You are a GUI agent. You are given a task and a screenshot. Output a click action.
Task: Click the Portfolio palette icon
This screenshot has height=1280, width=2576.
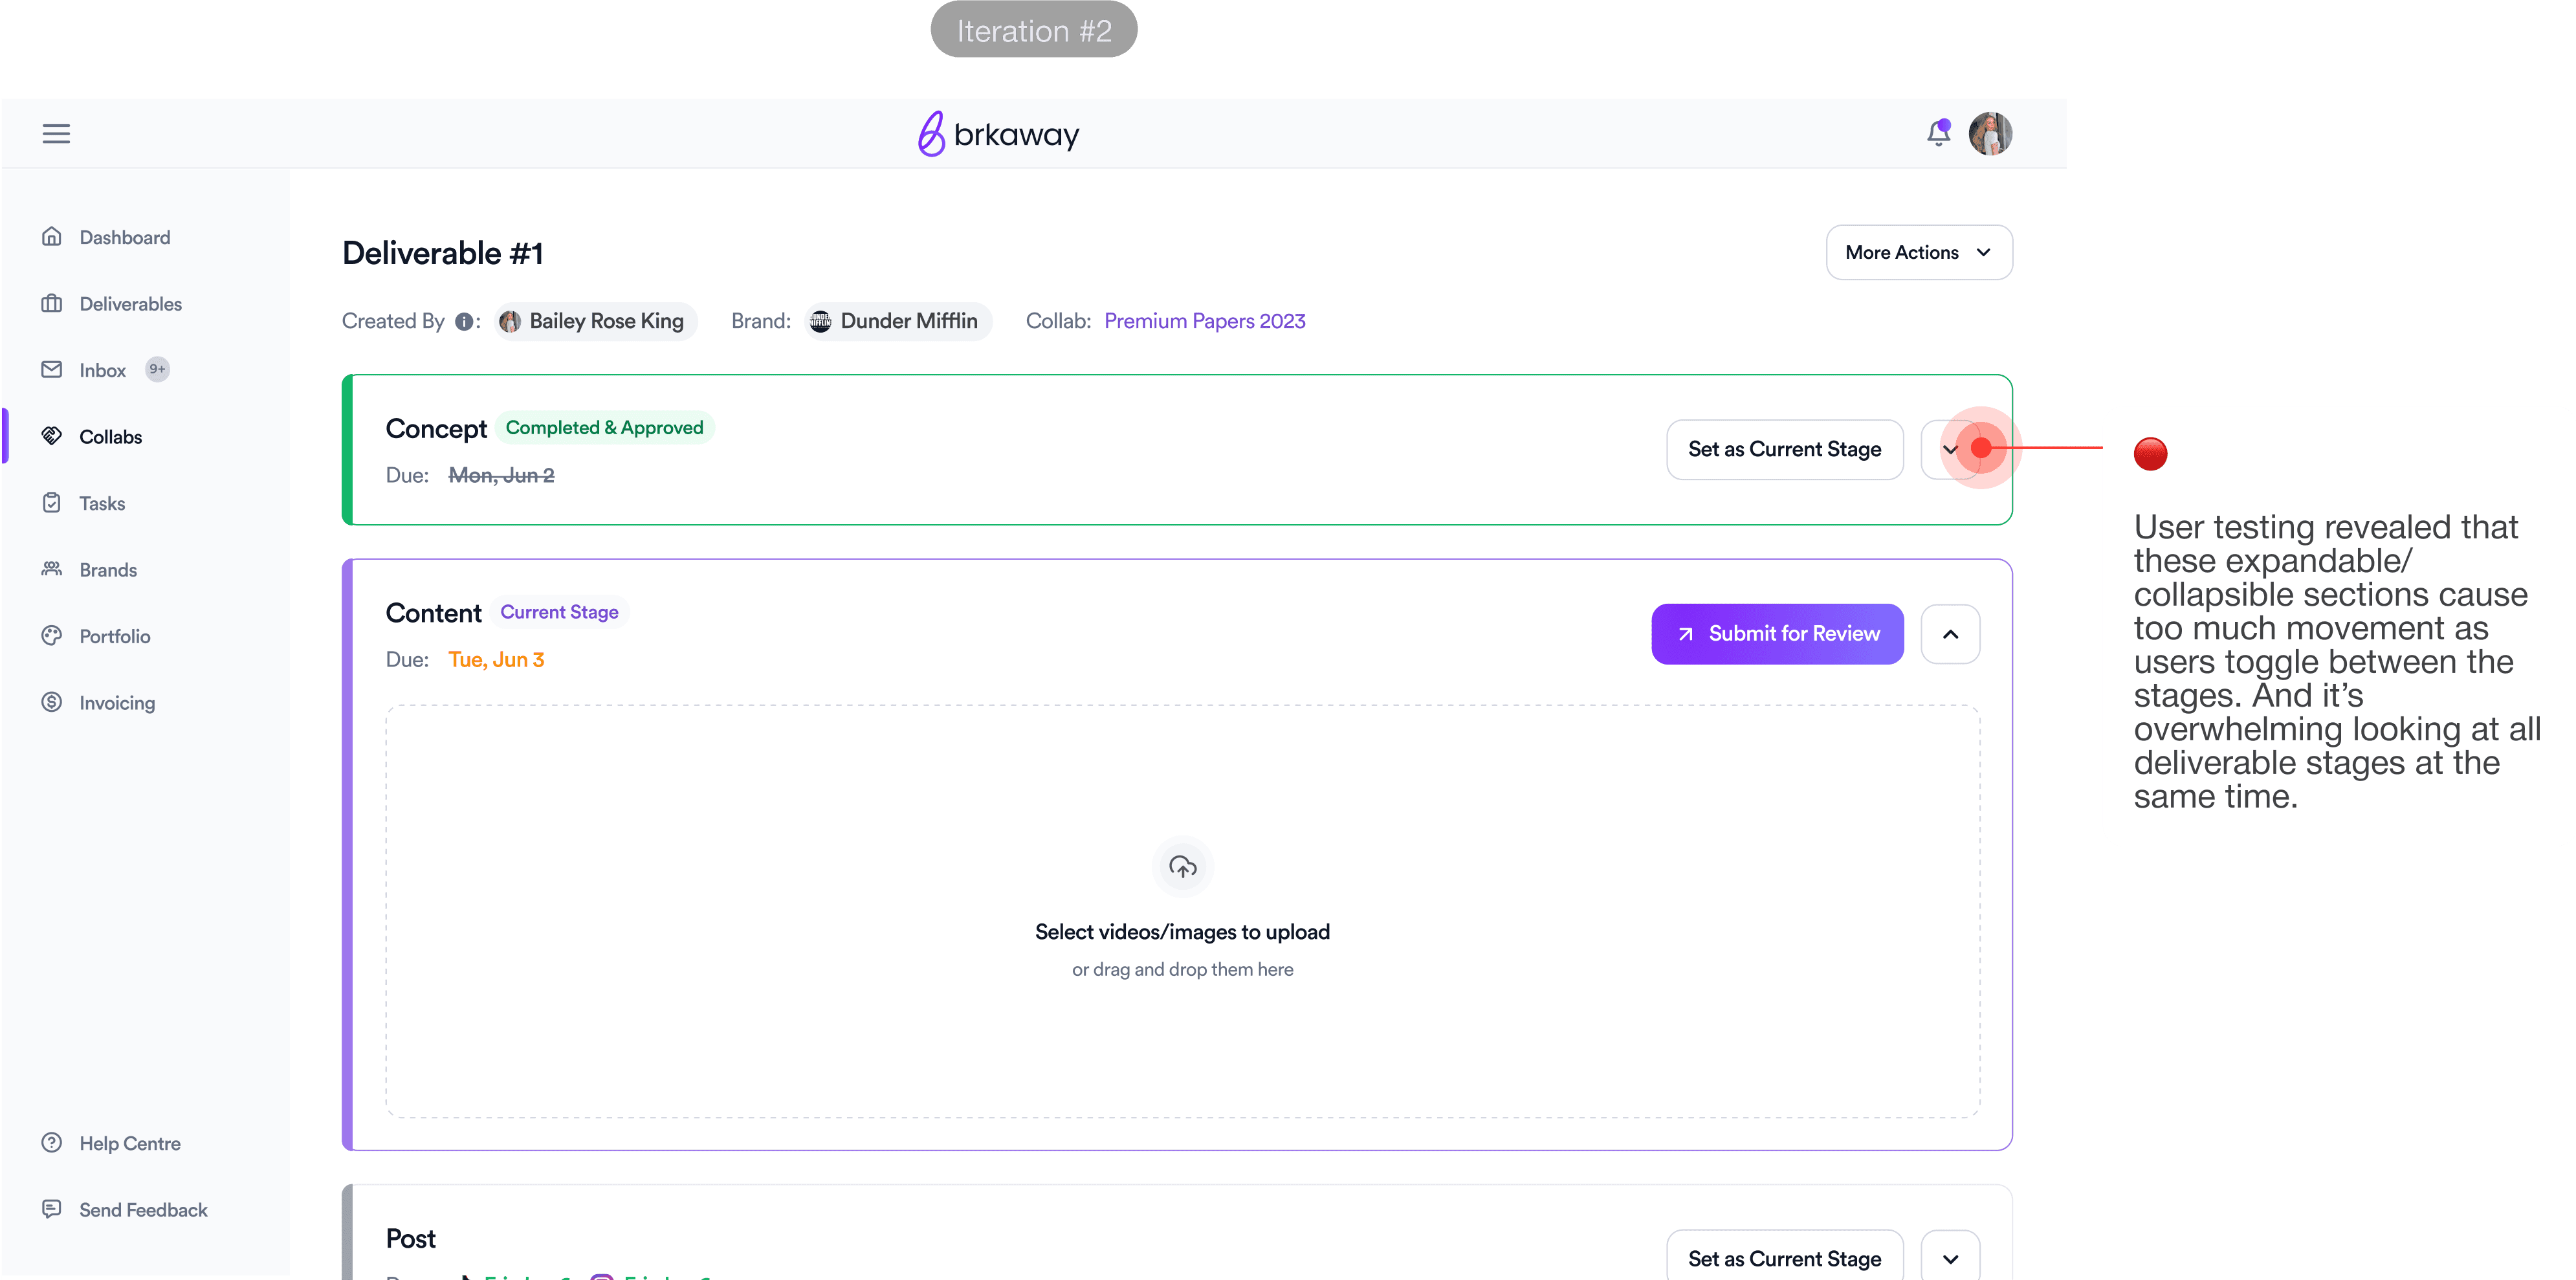[x=52, y=636]
